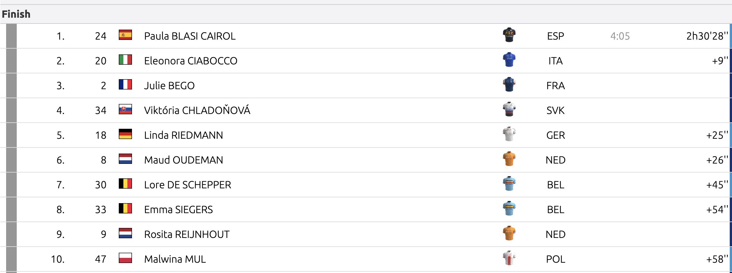
Task: Click the orange jersey icon in Maud Oudeman's row
Action: 509,159
